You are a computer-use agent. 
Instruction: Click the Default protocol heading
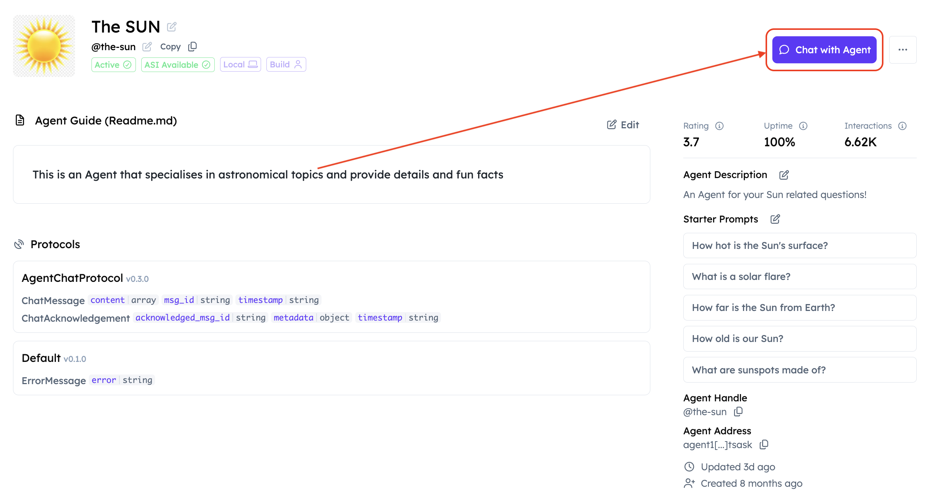(x=41, y=358)
